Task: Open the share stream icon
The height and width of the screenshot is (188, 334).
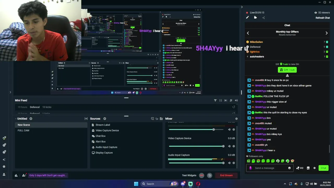Action: pyautogui.click(x=264, y=18)
